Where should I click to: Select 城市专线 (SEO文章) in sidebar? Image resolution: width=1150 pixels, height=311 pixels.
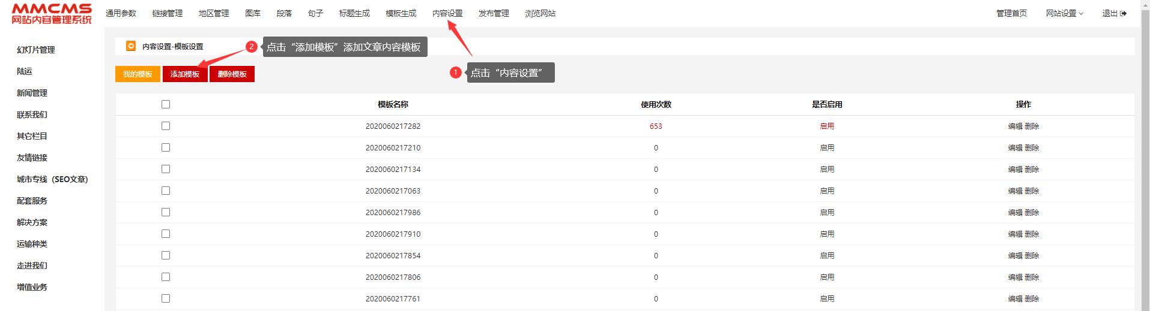tap(52, 179)
